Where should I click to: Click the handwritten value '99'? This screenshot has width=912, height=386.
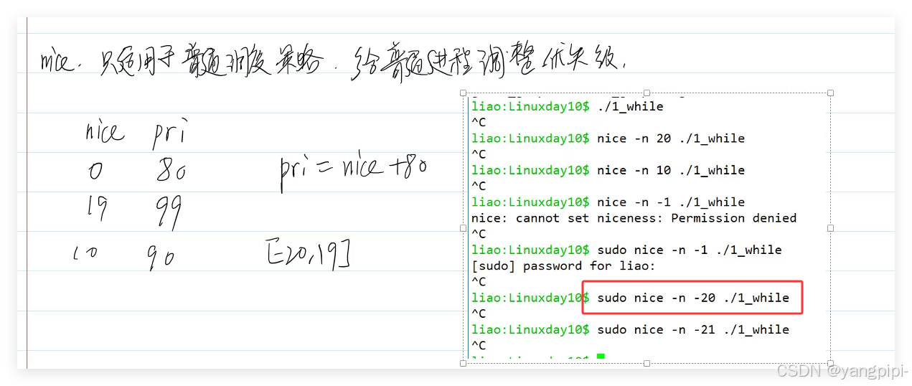(169, 213)
